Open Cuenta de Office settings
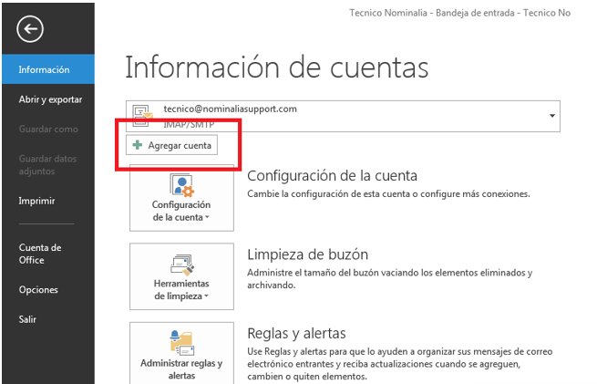597x384 pixels. click(40, 254)
